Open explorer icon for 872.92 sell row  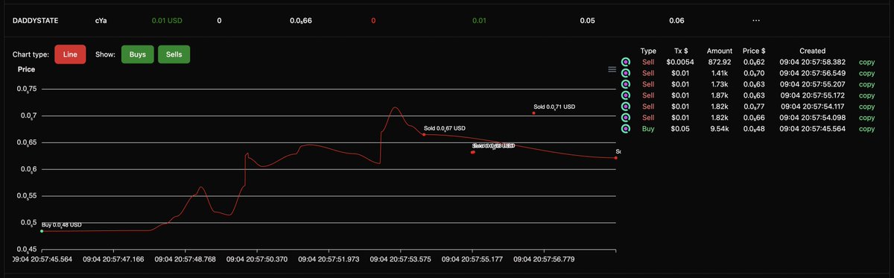tap(626, 63)
